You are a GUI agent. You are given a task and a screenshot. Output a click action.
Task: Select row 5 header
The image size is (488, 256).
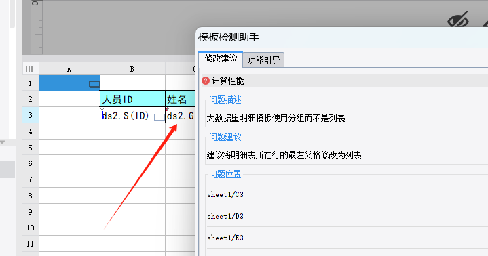coord(31,148)
